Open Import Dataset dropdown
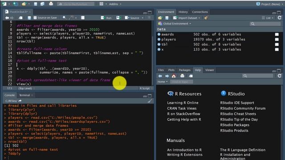Screen dimensions: 285x160 click(x=187, y=18)
